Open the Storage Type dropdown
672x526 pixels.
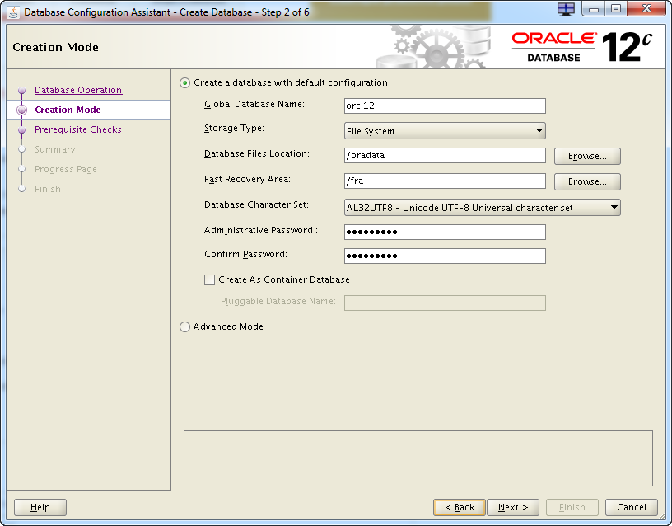(445, 131)
